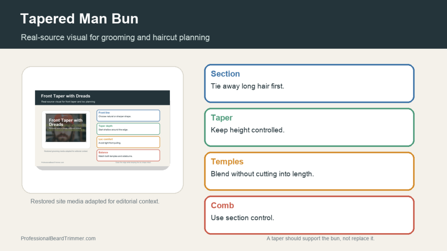Select the blue 'Section' heading
Screen dimensions: 447x251
pyautogui.click(x=225, y=74)
